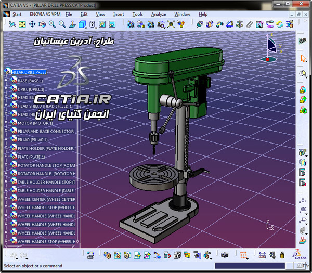Activate Fly Mode airplane icon
The width and height of the screenshot is (312, 273).
click(x=12, y=24)
